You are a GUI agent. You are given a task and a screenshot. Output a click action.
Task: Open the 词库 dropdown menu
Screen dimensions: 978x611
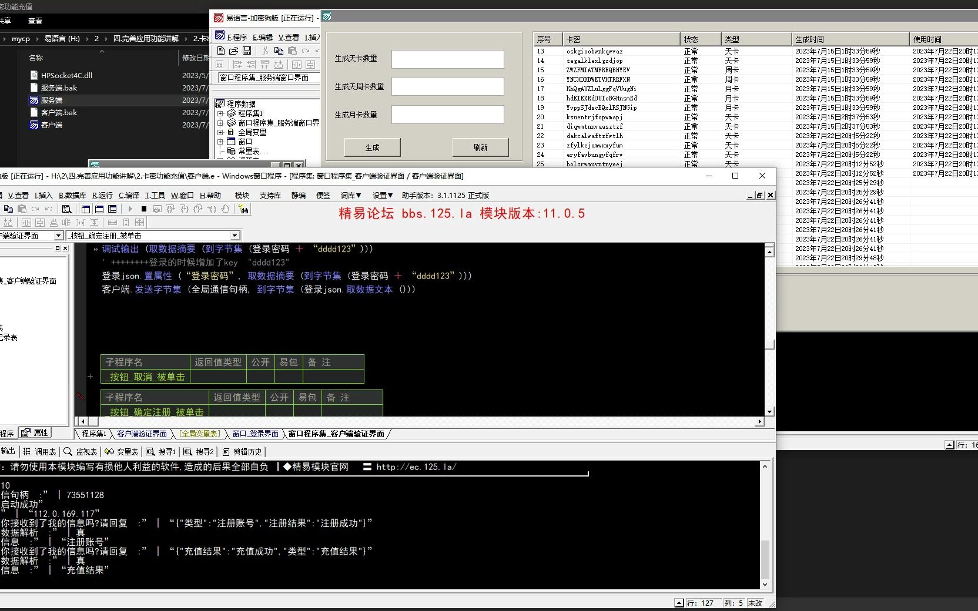(351, 195)
